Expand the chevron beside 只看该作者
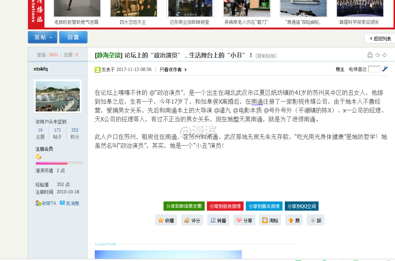This screenshot has height=261, width=395. (186, 69)
